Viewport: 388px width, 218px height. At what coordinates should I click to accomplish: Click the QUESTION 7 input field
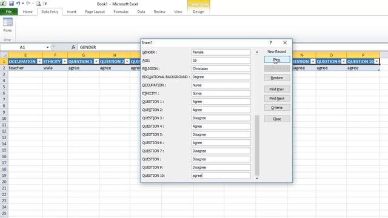click(221, 151)
